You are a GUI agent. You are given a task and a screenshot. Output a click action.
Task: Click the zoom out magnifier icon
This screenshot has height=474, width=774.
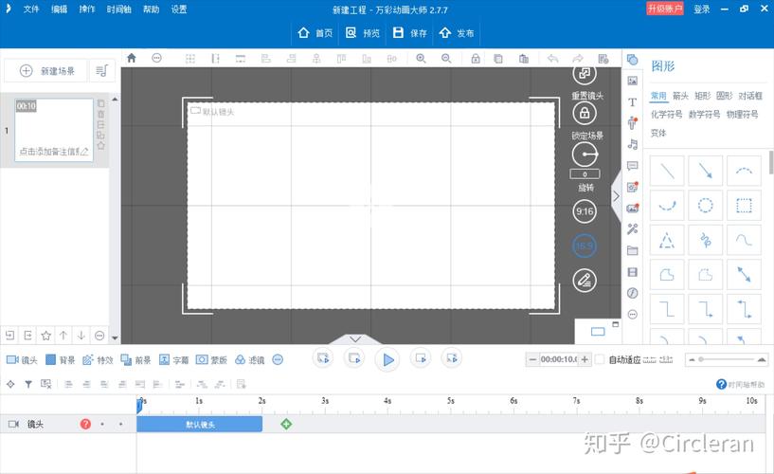tap(446, 58)
